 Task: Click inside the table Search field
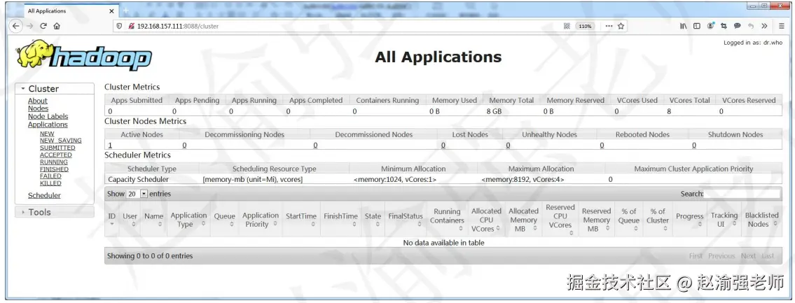click(742, 194)
